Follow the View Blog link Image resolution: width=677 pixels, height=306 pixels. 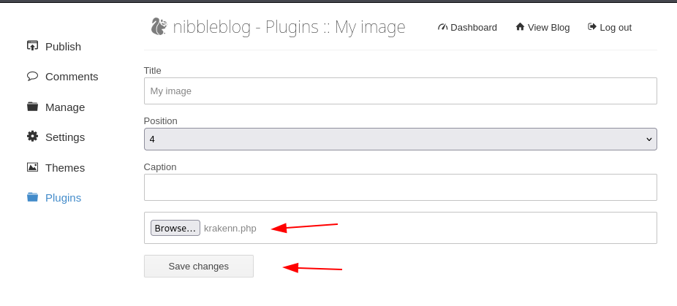(548, 28)
